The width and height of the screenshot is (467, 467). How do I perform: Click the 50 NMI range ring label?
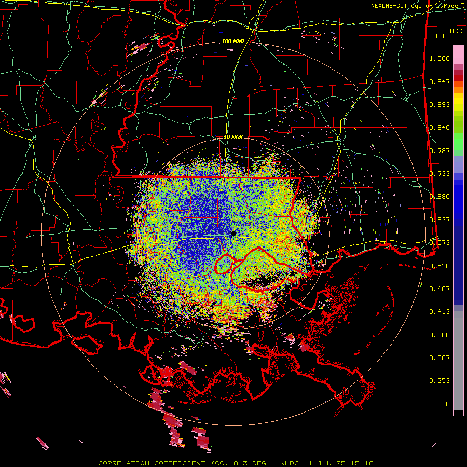click(x=233, y=137)
